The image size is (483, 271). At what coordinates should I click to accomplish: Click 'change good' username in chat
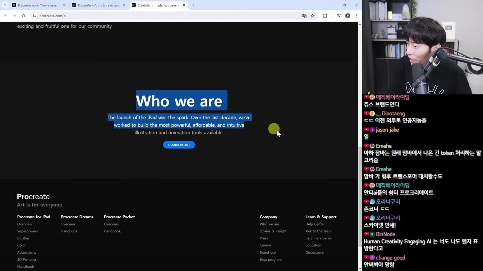click(391, 258)
